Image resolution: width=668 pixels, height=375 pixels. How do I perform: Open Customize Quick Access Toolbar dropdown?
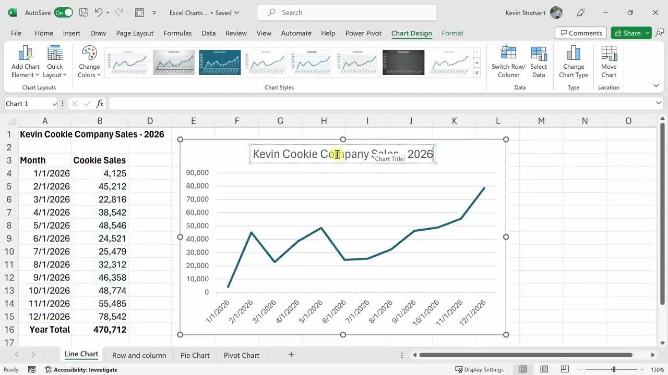(x=154, y=12)
